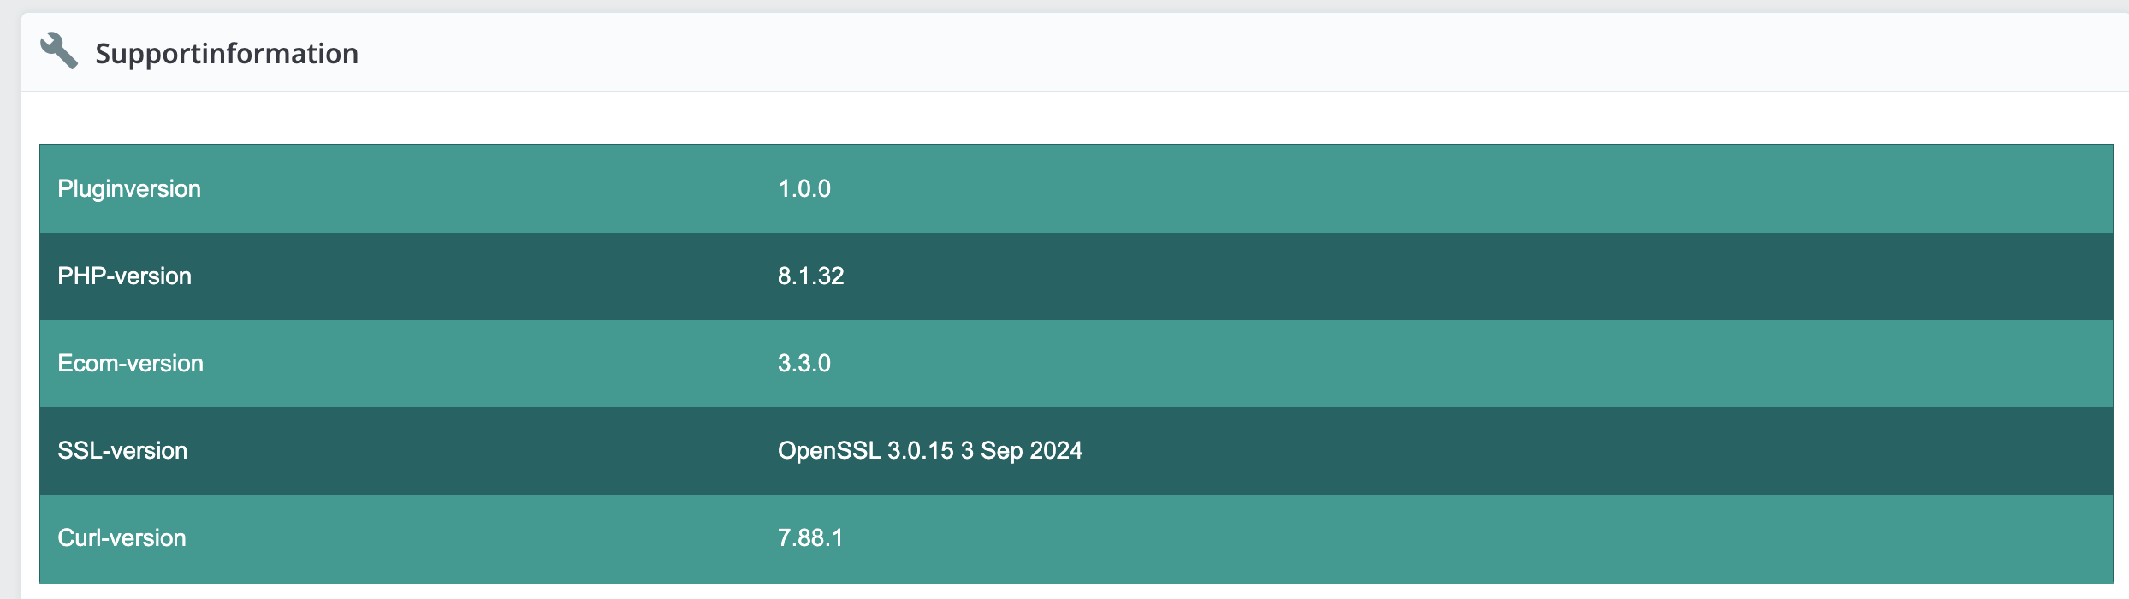Screen dimensions: 2129x599
Task: Select the Curl version value 7.88.1
Action: click(810, 537)
